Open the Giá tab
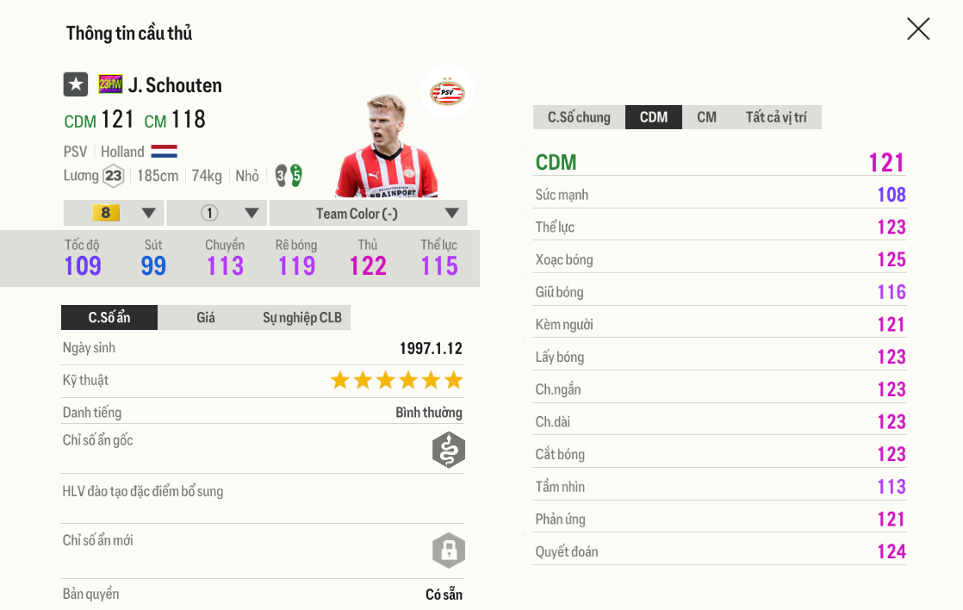The image size is (963, 610). 206,318
